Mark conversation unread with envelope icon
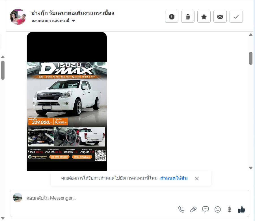 point(220,17)
